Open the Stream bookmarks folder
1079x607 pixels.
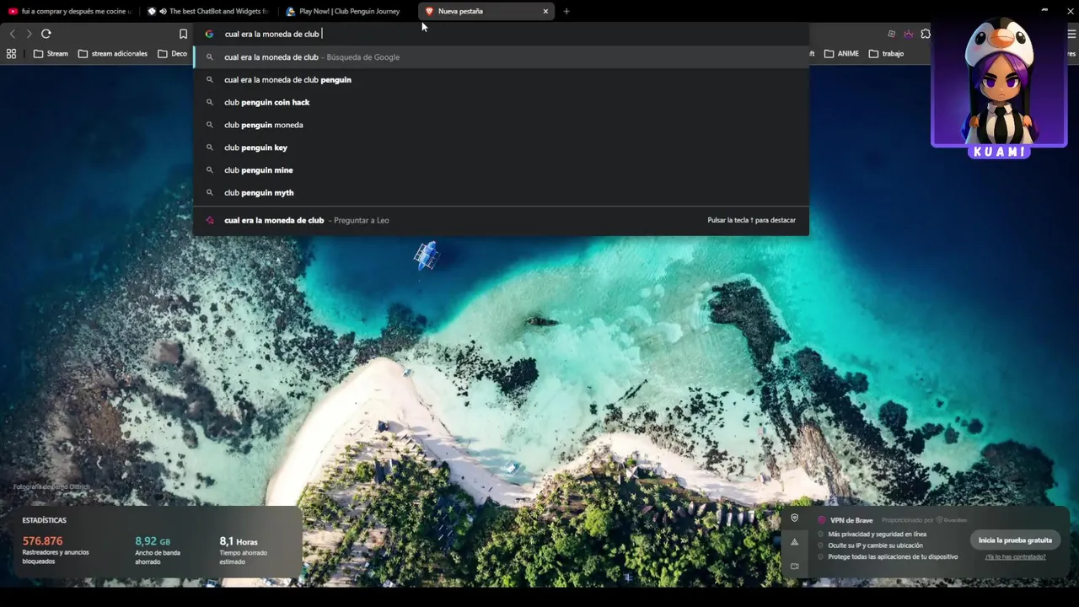[x=51, y=54]
